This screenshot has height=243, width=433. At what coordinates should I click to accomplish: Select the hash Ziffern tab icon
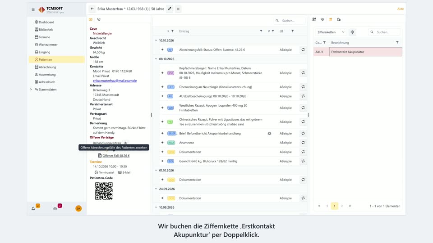331,19
